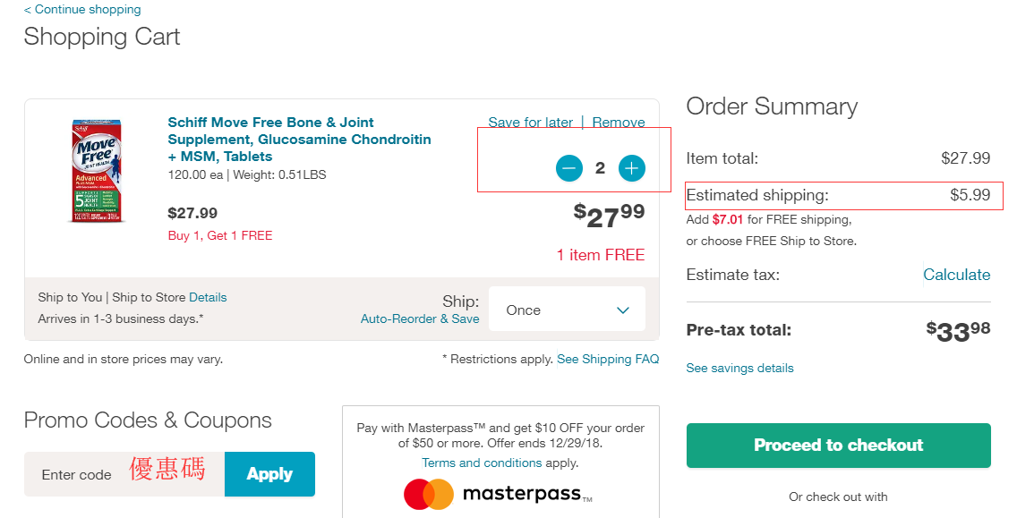Increase quantity with the plus button
Screen dimensions: 1034x518
click(x=632, y=168)
